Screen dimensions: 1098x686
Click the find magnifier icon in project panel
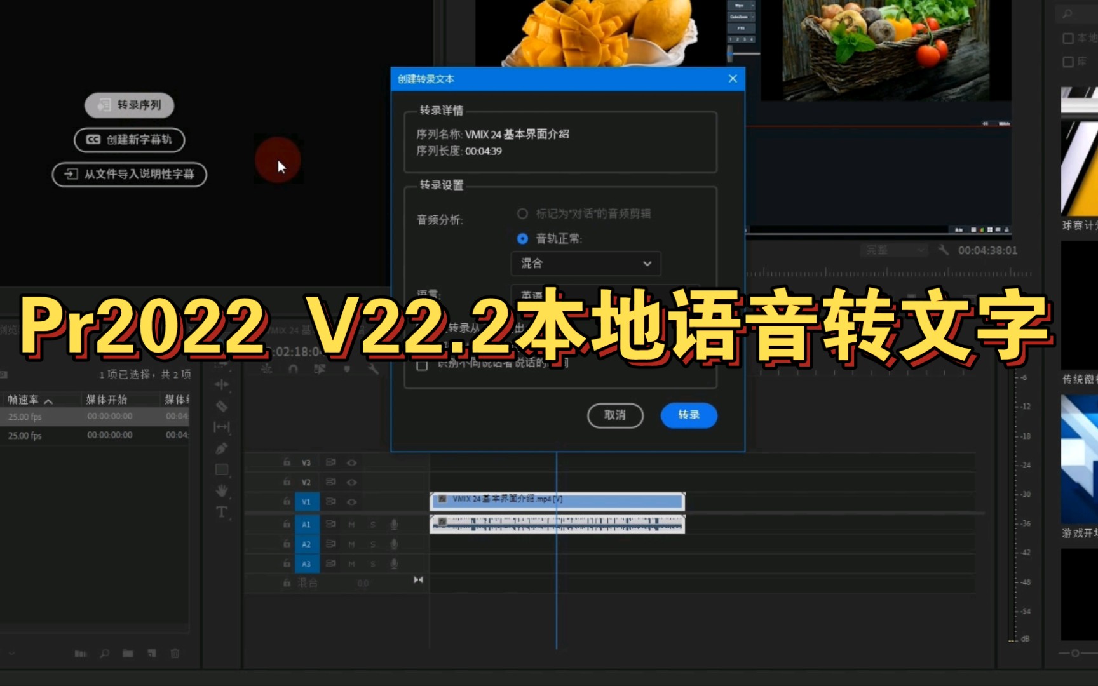pos(104,654)
